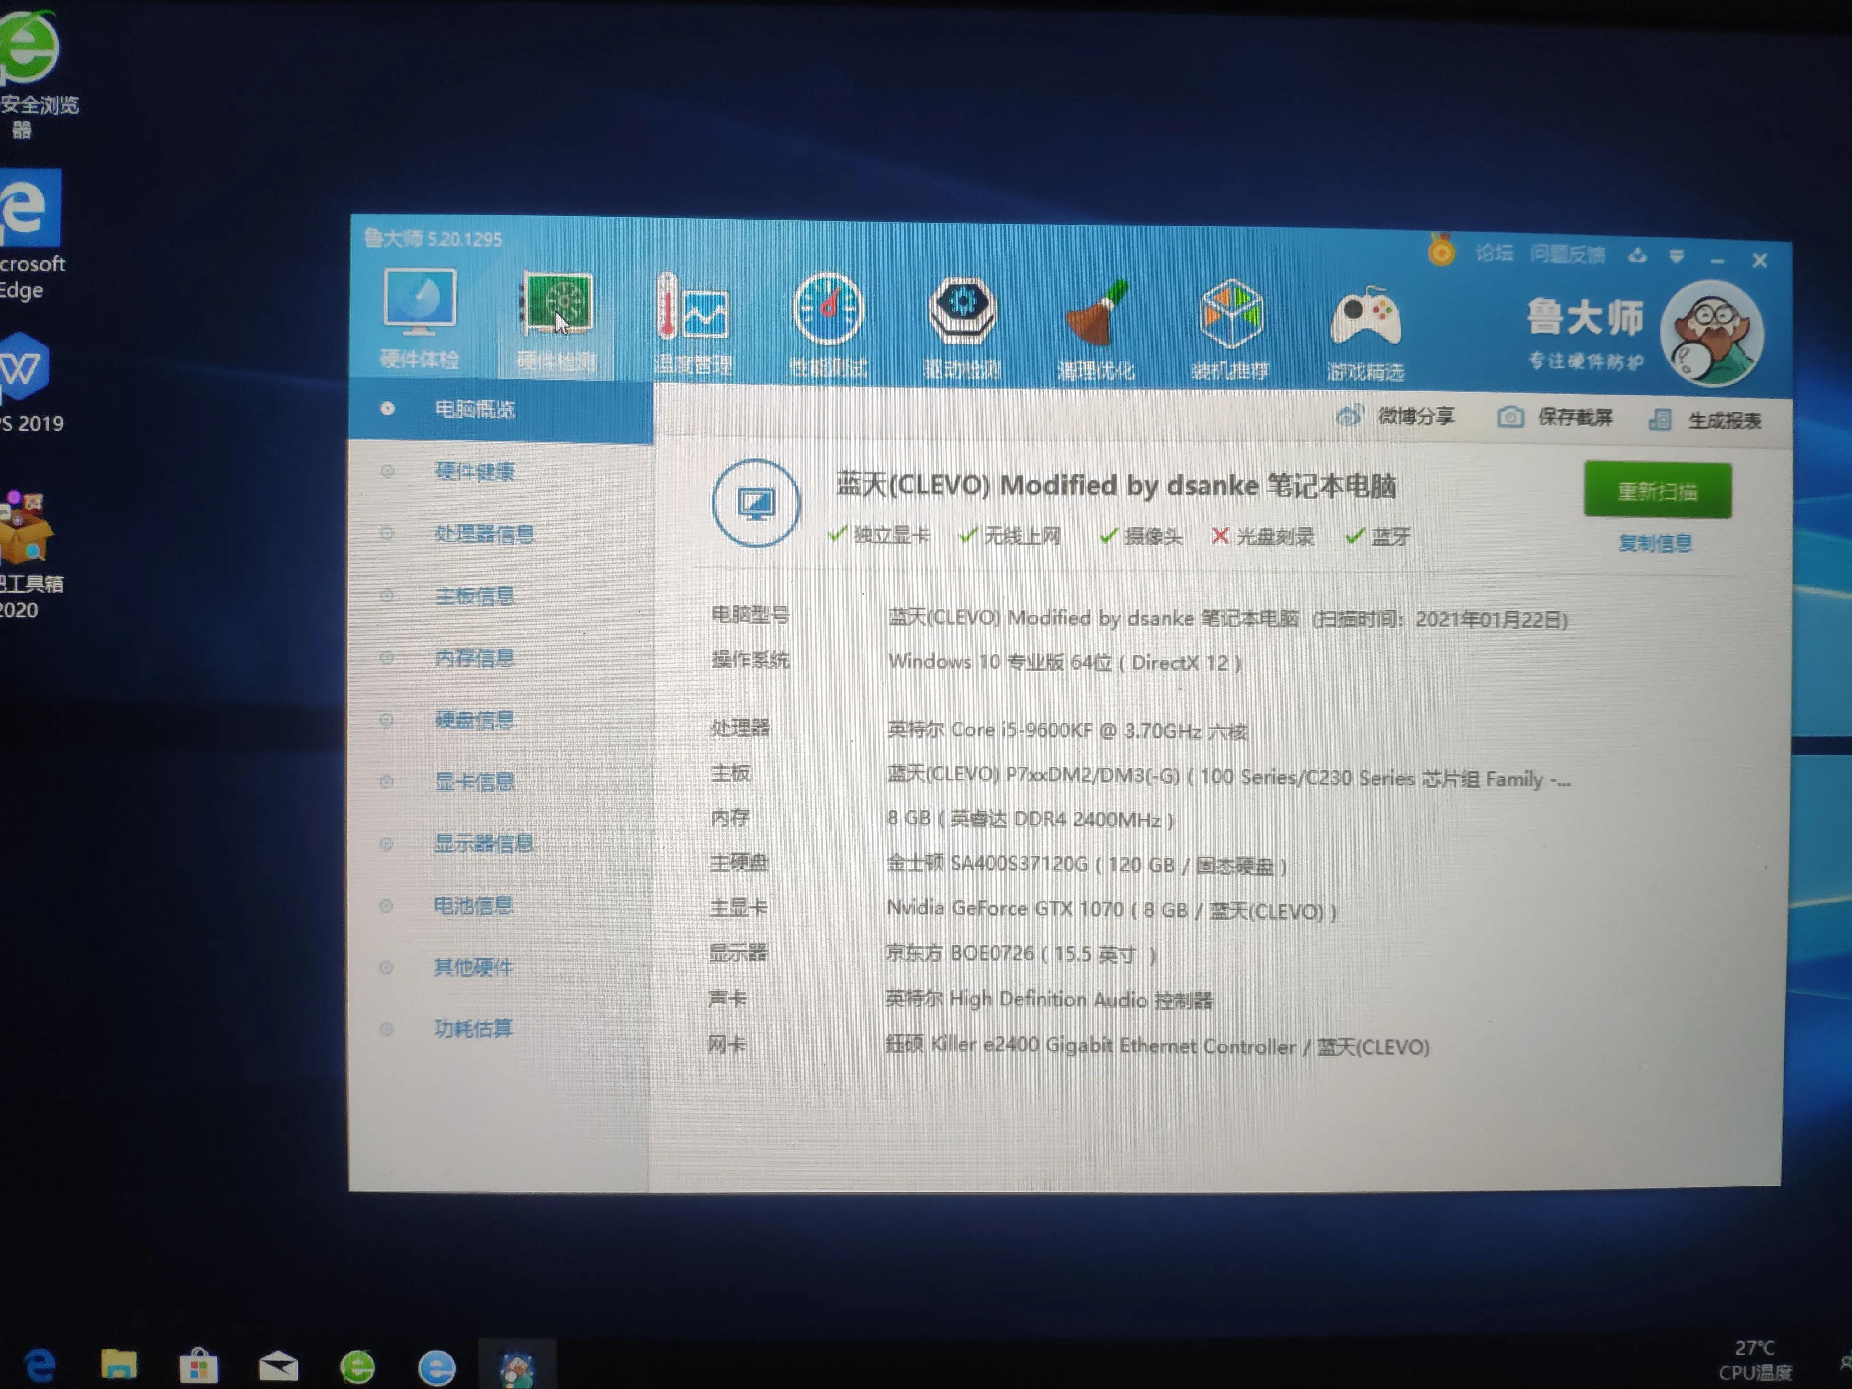The height and width of the screenshot is (1389, 1852).
Task: Open File Explorer from the taskbar
Action: coord(119,1365)
